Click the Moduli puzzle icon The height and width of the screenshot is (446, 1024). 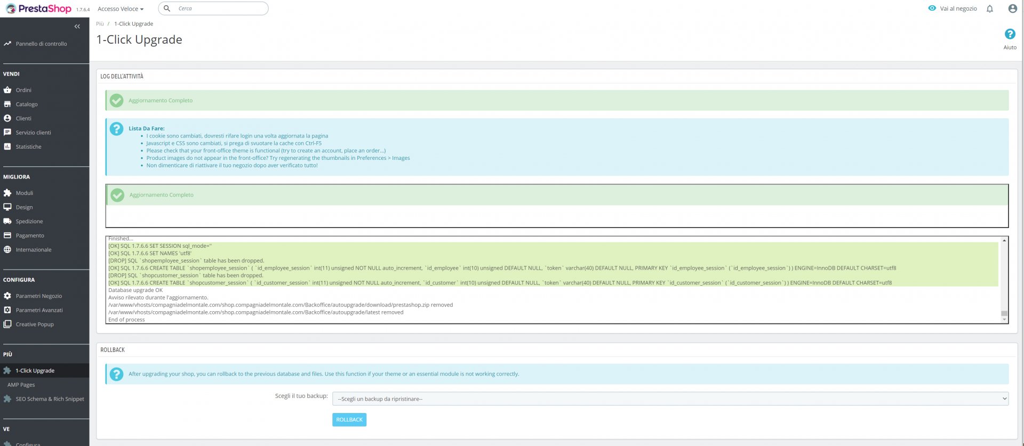(7, 193)
